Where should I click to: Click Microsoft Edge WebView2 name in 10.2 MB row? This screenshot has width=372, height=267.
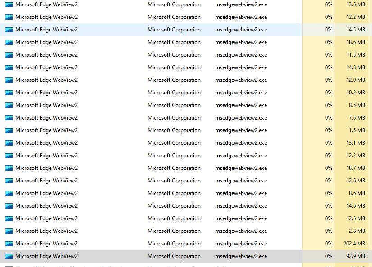tap(46, 93)
